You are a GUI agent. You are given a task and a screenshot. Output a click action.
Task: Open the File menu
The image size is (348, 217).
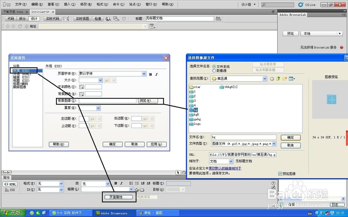21,5
